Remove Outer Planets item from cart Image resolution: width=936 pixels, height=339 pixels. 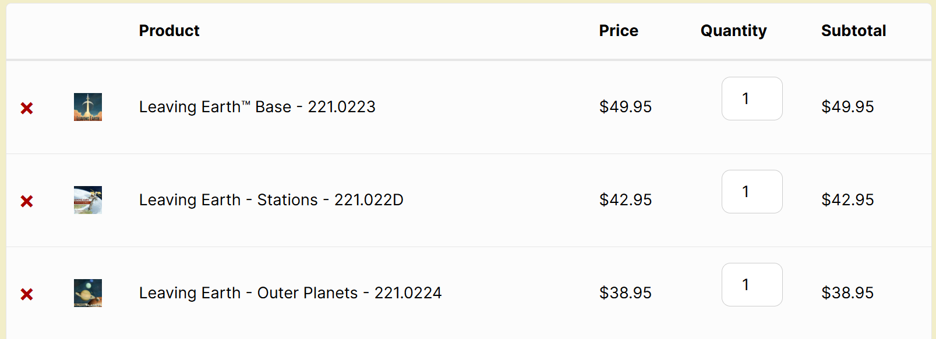click(x=27, y=294)
